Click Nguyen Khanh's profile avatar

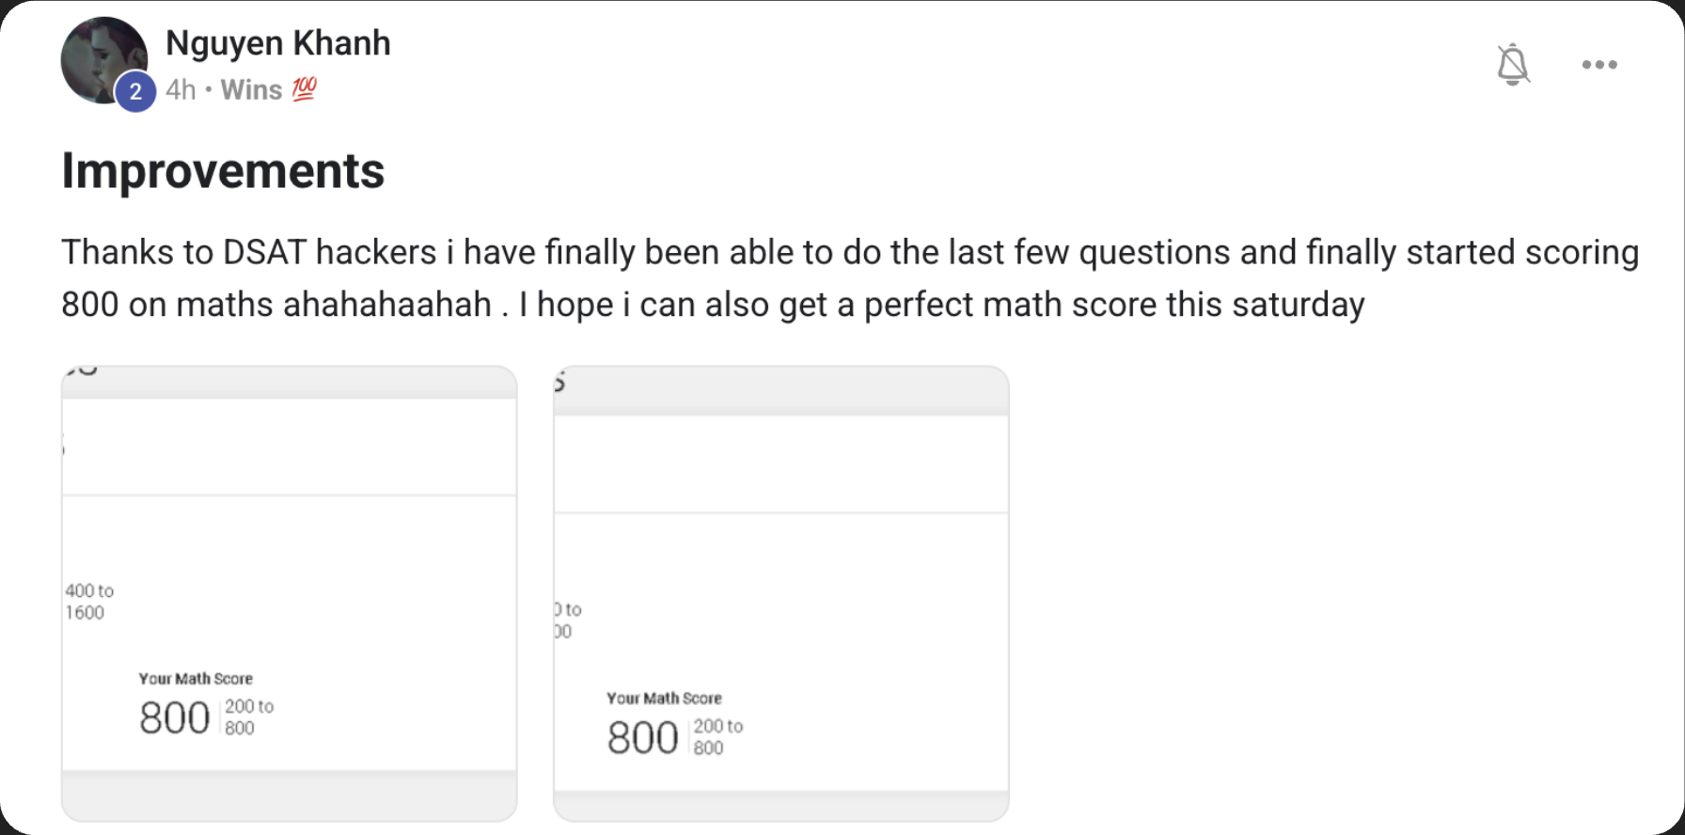101,56
